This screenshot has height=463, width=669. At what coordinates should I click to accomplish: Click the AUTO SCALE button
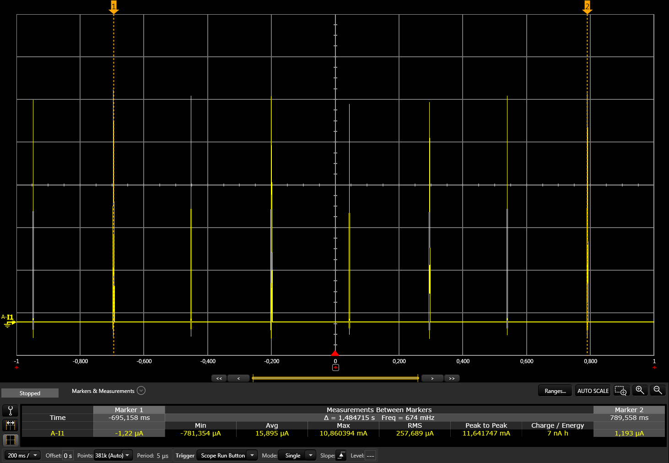click(x=593, y=391)
